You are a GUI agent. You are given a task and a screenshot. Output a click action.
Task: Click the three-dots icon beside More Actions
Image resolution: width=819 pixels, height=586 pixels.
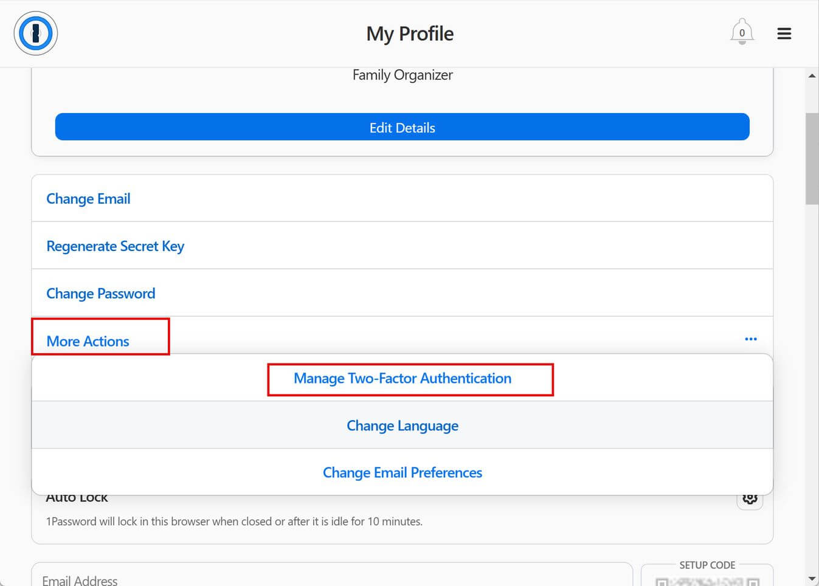751,339
